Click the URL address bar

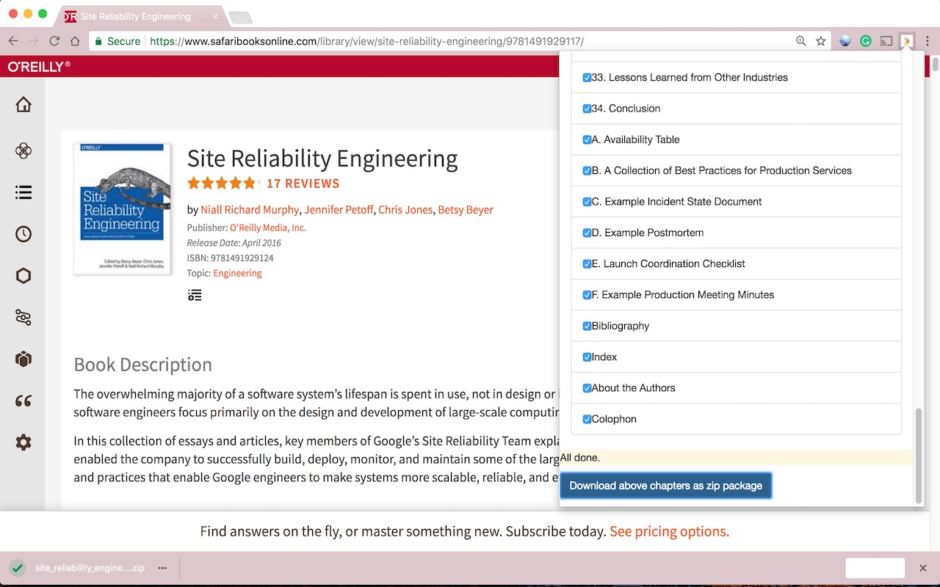441,41
